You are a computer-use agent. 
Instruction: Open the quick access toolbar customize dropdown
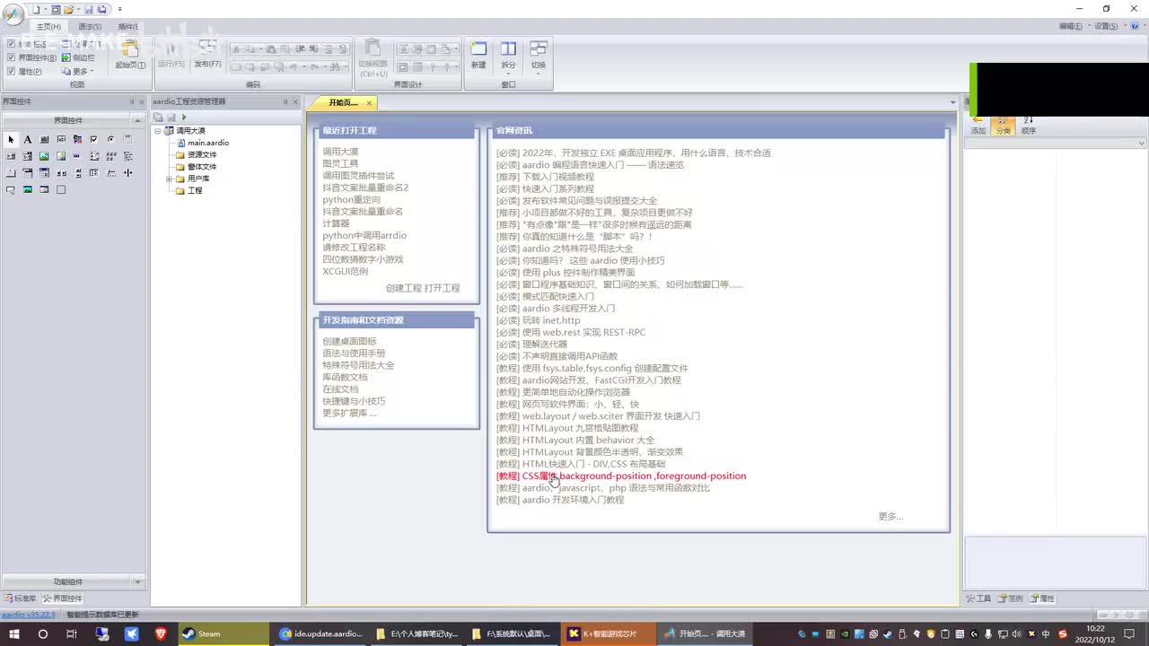pos(119,9)
